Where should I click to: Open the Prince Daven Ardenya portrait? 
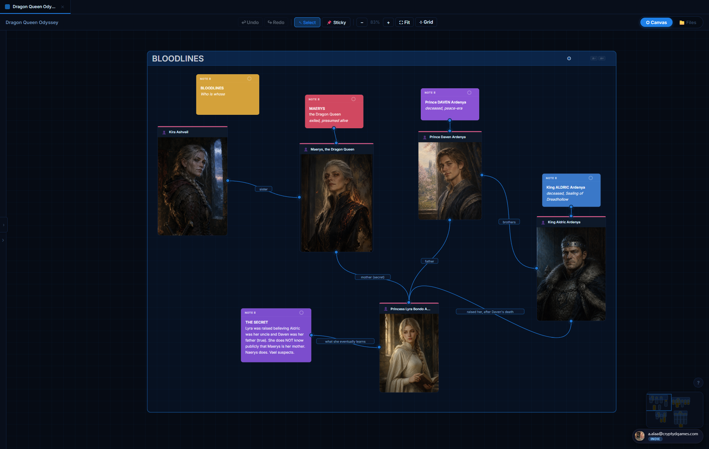pyautogui.click(x=450, y=181)
